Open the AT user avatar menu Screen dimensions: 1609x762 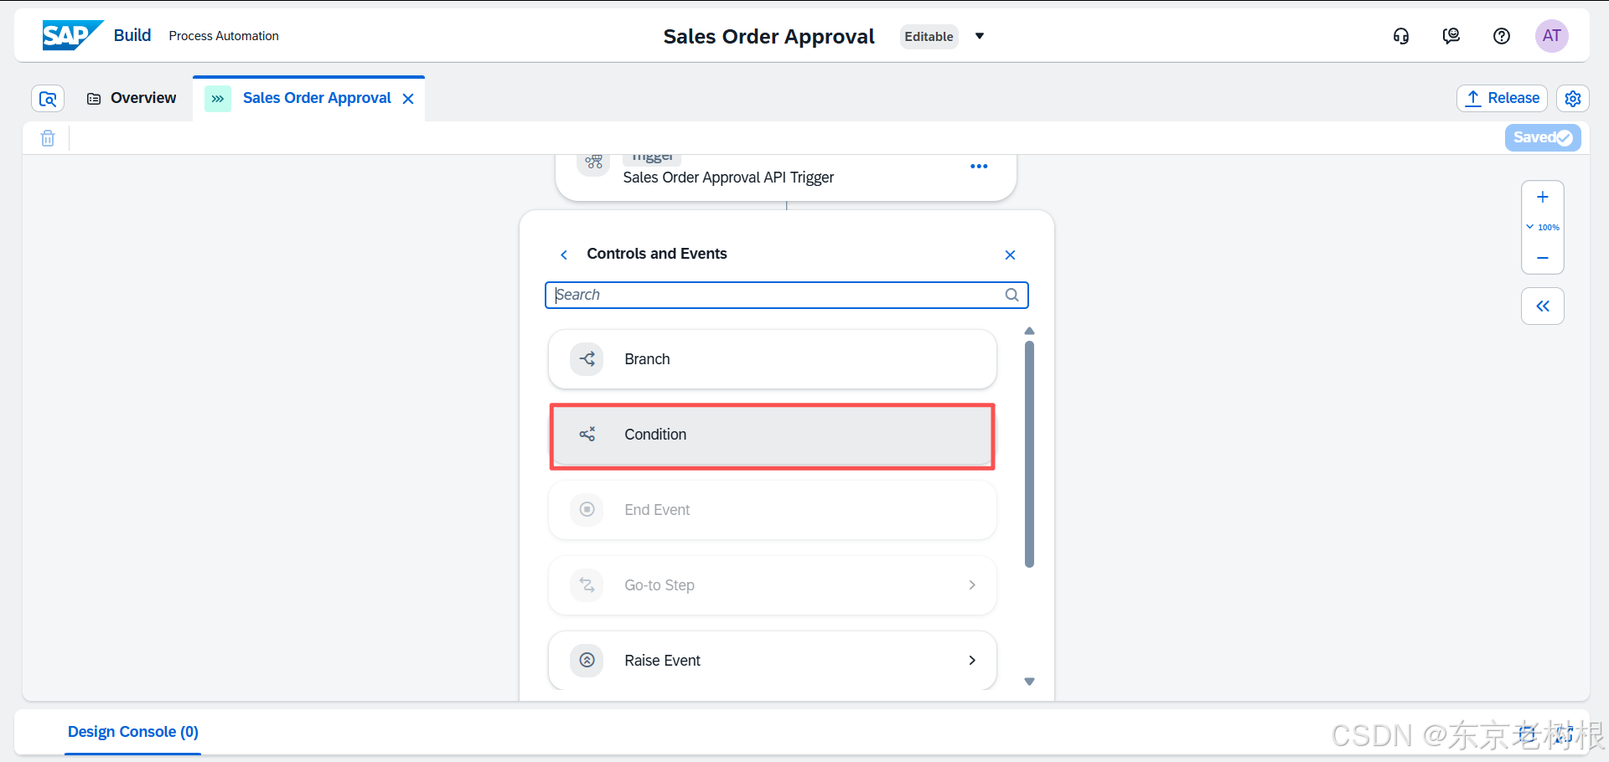1552,36
